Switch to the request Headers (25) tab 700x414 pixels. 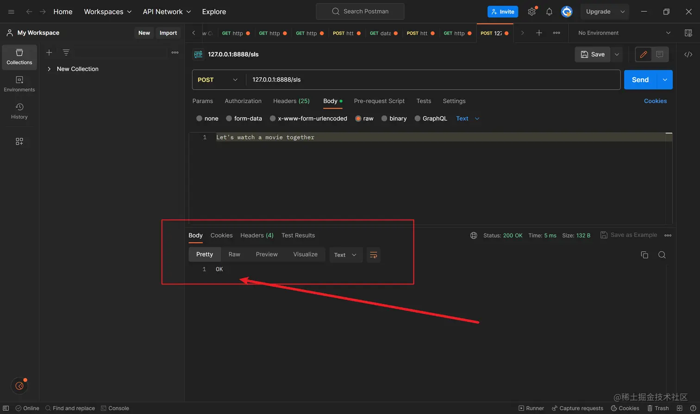[291, 101]
